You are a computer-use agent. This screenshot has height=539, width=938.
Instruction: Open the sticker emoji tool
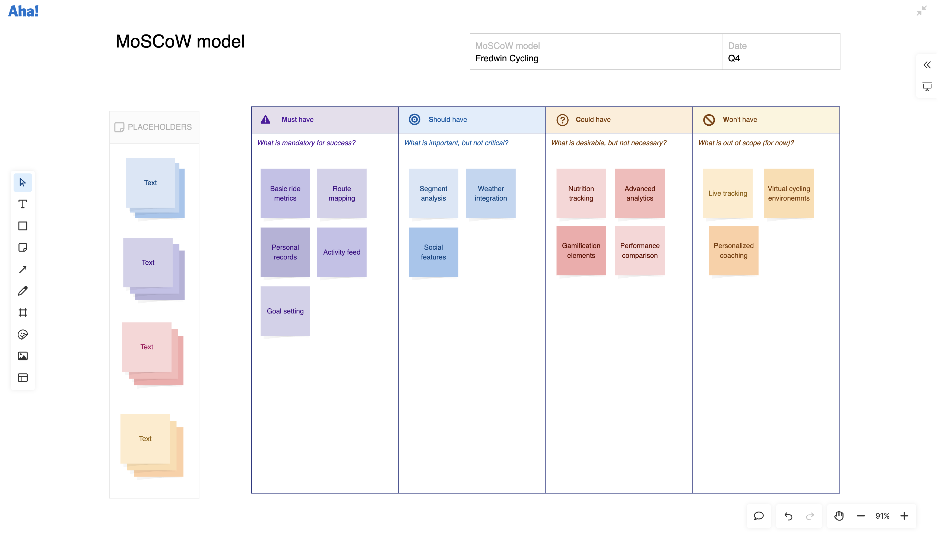(x=23, y=334)
